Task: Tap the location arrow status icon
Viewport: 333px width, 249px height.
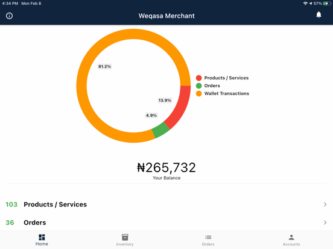Action: tap(311, 4)
